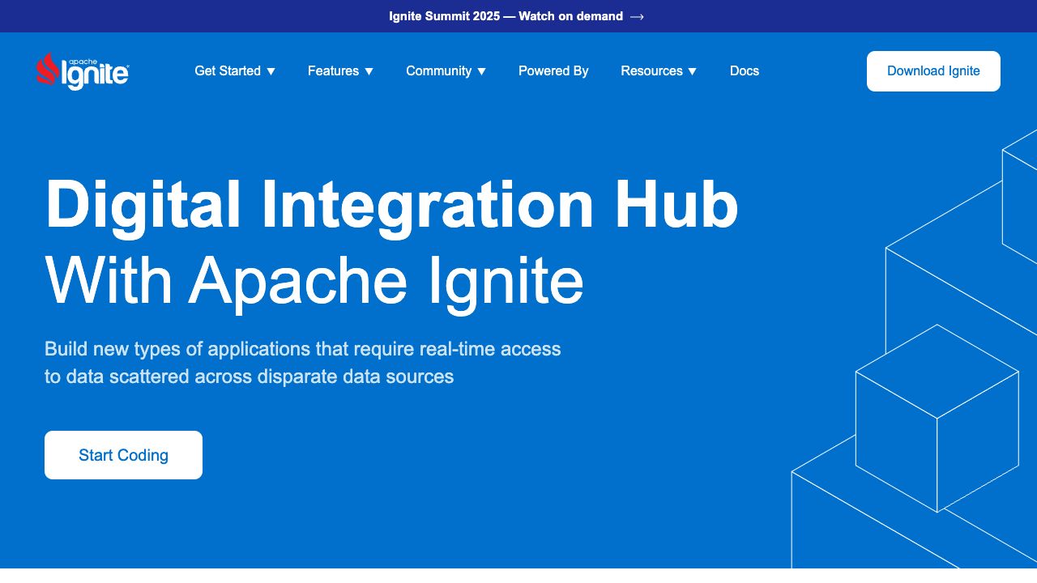Viewport: 1037px width, 583px height.
Task: Expand the Features dropdown triangle
Action: [369, 71]
